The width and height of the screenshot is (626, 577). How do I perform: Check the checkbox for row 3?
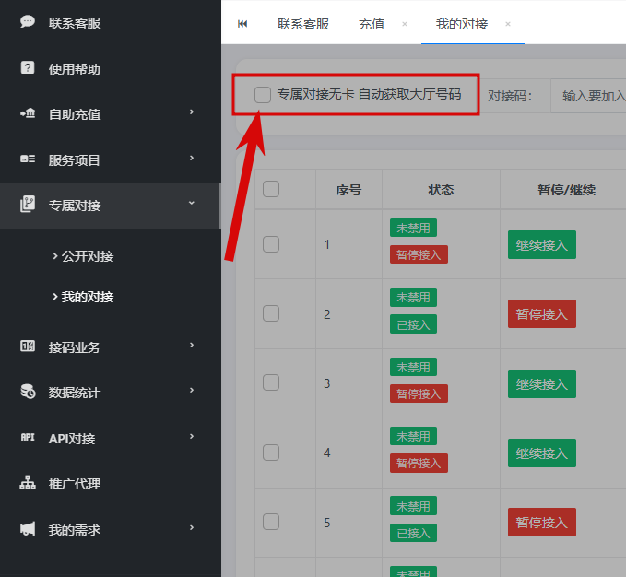pyautogui.click(x=271, y=383)
